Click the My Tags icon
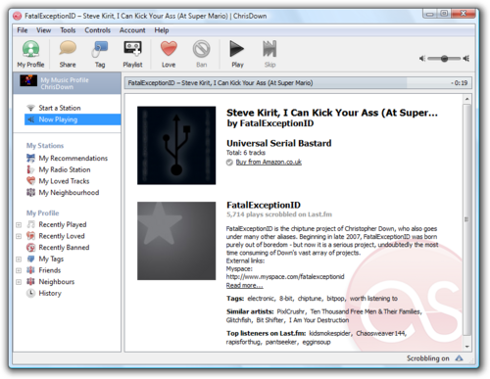 [x=30, y=259]
